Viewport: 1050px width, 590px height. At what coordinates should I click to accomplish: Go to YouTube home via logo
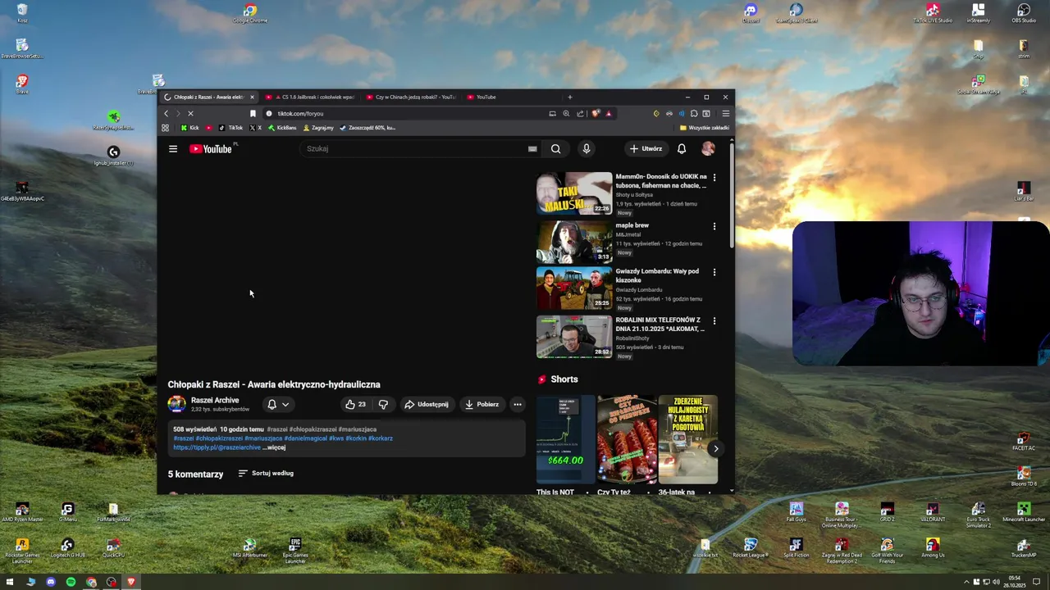(x=212, y=148)
